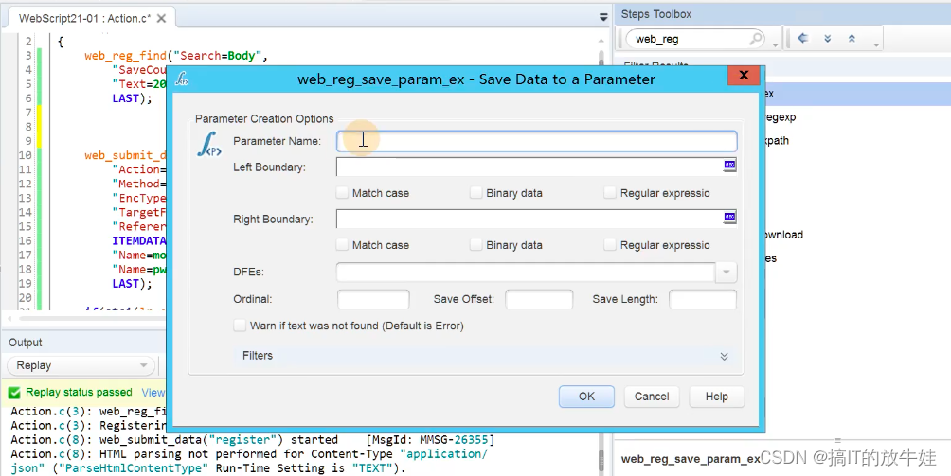Image resolution: width=951 pixels, height=476 pixels.
Task: Click the search magnifier in Steps Toolbox
Action: pyautogui.click(x=756, y=39)
